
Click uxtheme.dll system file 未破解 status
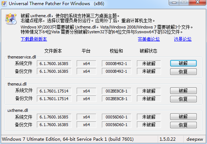pyautogui.click(x=149, y=117)
